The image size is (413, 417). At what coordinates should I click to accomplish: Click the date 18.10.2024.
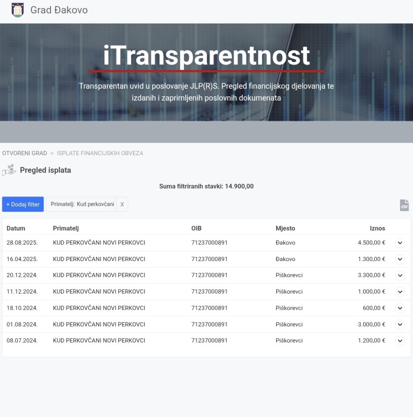22,308
